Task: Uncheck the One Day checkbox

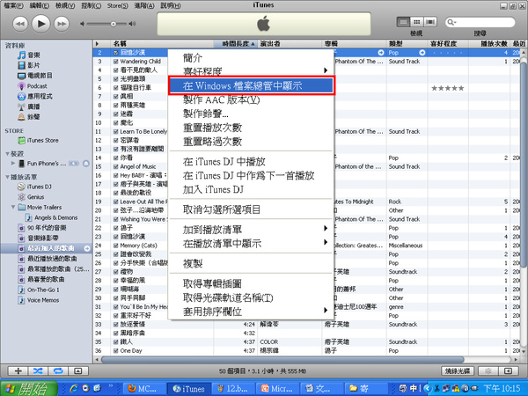Action: pyautogui.click(x=115, y=351)
